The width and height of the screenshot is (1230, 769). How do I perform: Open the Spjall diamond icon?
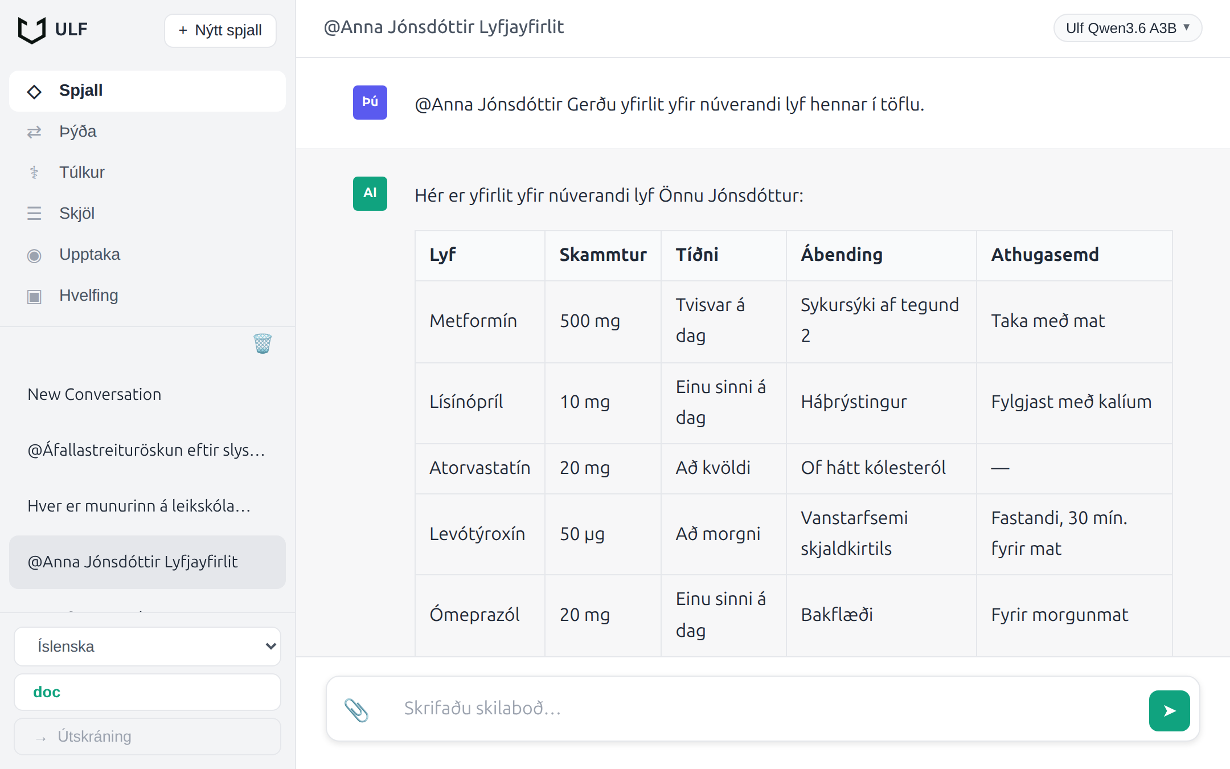coord(34,91)
